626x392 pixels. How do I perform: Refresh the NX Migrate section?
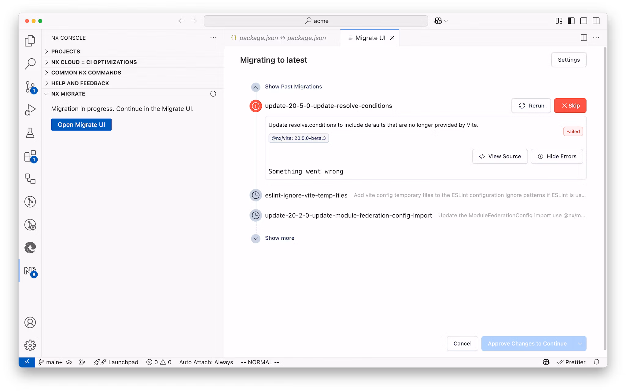click(x=213, y=94)
